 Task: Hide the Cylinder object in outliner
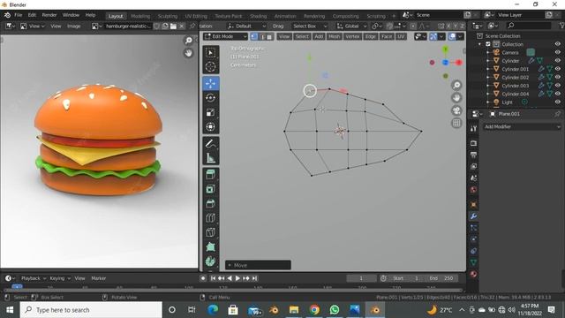[x=557, y=61]
